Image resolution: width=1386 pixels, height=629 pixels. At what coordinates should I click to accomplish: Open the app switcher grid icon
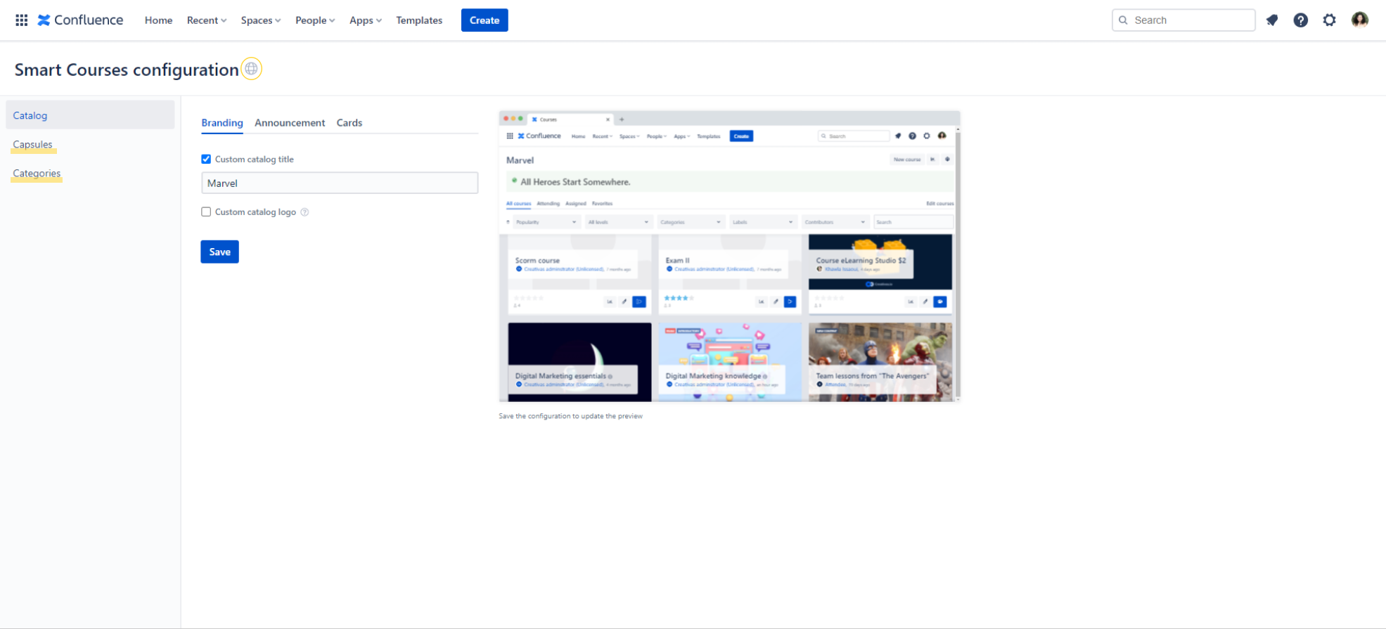click(22, 20)
